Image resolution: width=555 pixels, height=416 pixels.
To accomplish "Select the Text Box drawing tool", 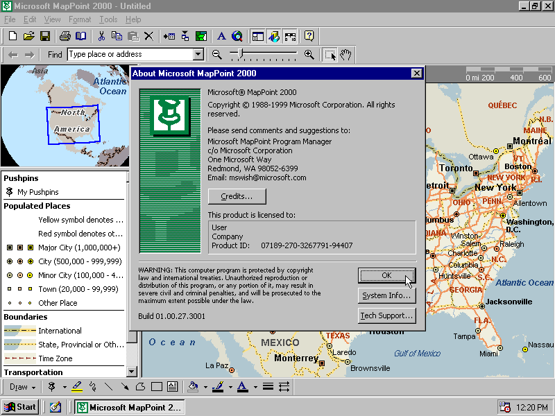I will 173,387.
